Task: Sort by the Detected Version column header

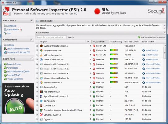Action: (132, 42)
